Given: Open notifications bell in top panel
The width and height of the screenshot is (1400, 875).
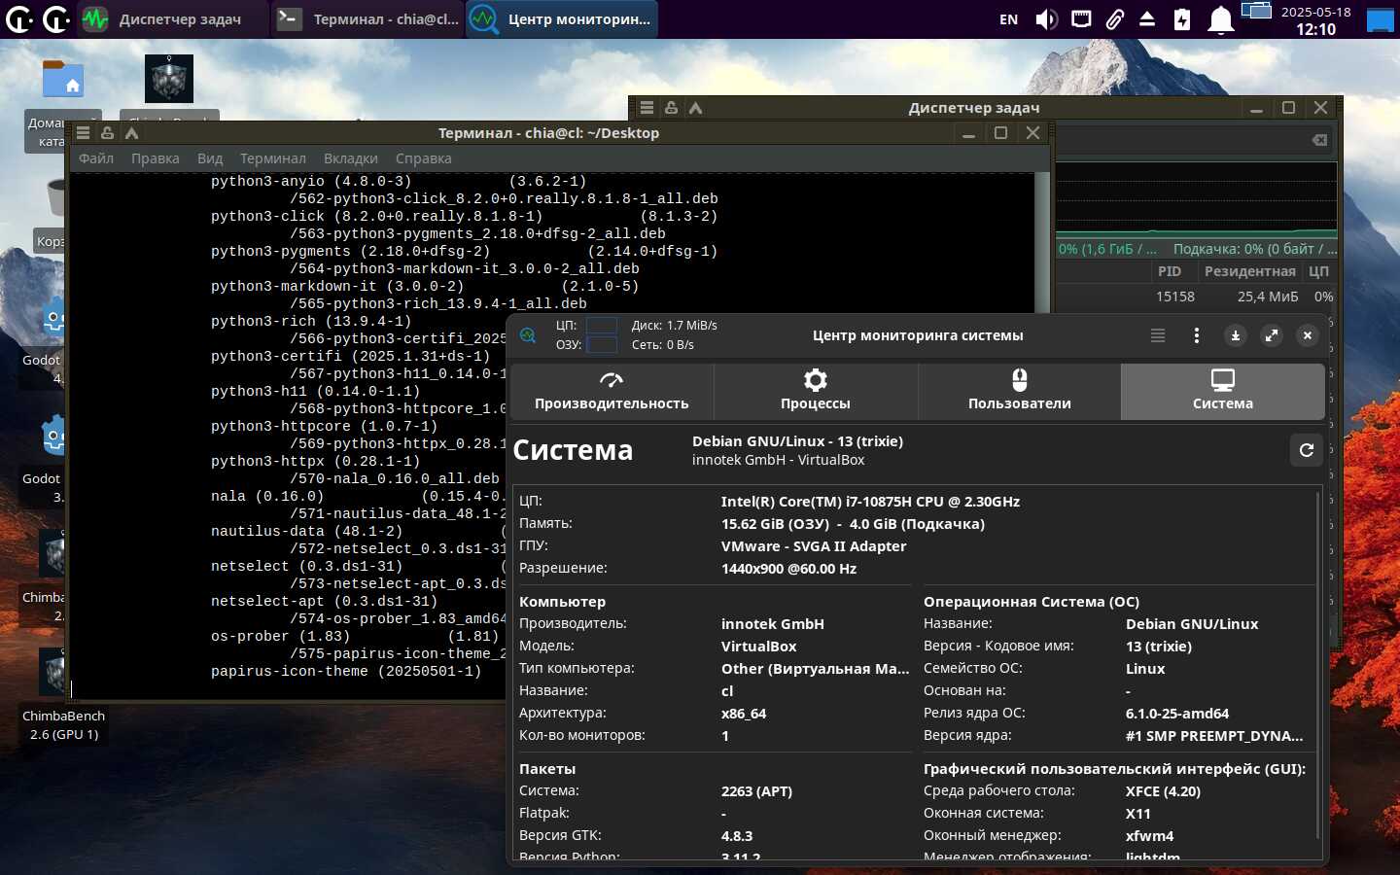Looking at the screenshot, I should point(1220,19).
